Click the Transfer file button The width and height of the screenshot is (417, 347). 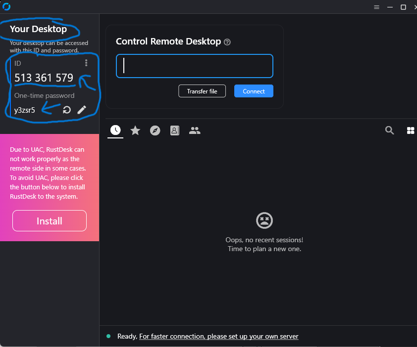tap(202, 91)
